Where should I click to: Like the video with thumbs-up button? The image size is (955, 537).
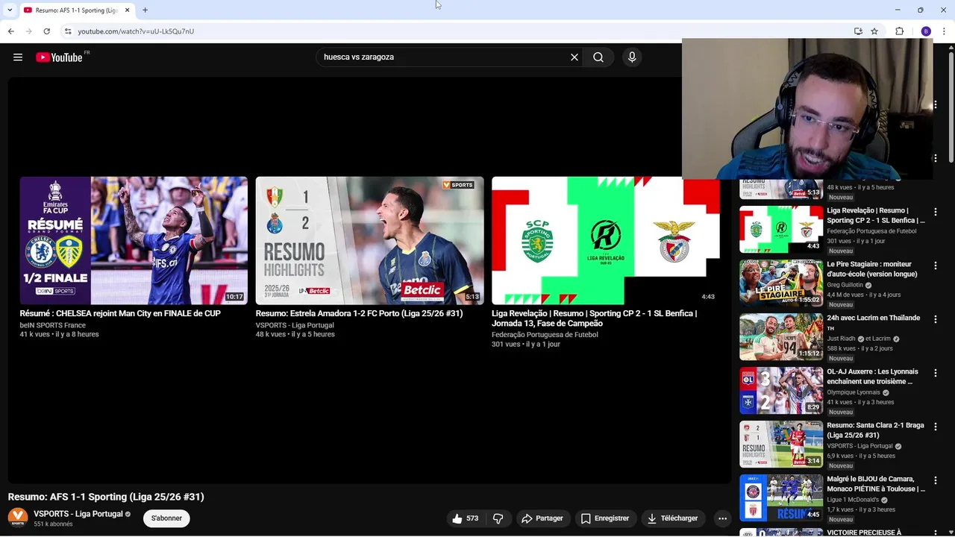tap(466, 518)
